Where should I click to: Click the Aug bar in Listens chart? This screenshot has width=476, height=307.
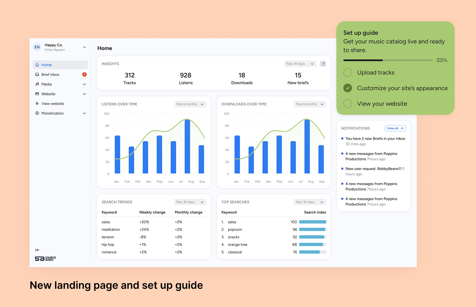tap(187, 146)
